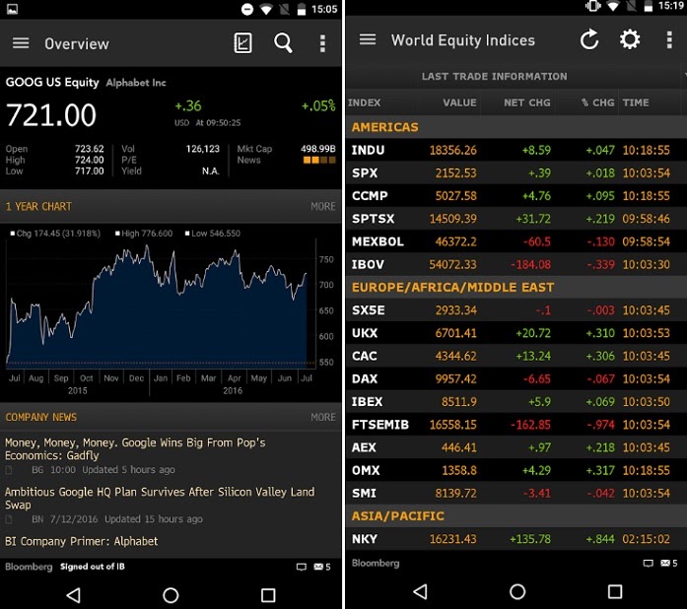The width and height of the screenshot is (687, 609).
Task: Tap Chg 174.45 chart legend entry
Action: [55, 234]
